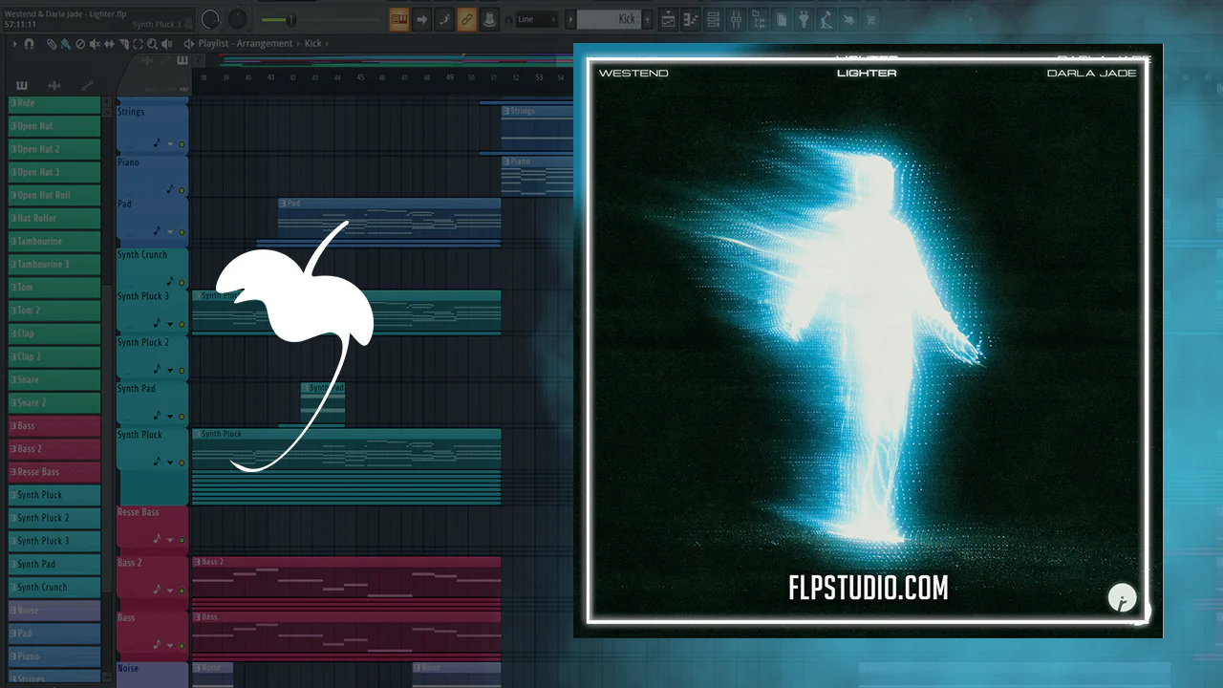Mute the bottom Bass track

182,647
